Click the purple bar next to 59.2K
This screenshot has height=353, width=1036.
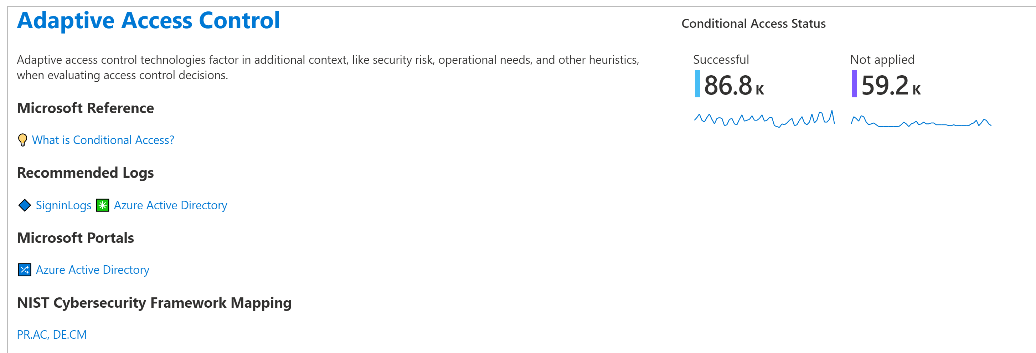[x=855, y=84]
